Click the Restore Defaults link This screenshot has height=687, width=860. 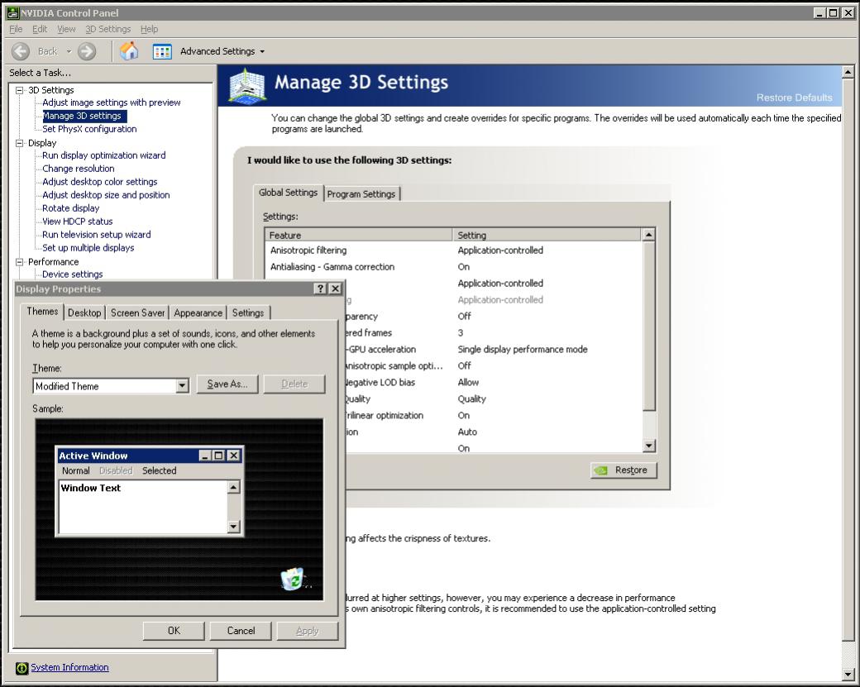click(794, 98)
